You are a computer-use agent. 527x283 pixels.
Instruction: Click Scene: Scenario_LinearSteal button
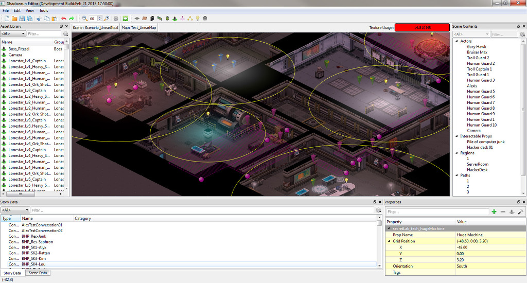[x=95, y=28]
